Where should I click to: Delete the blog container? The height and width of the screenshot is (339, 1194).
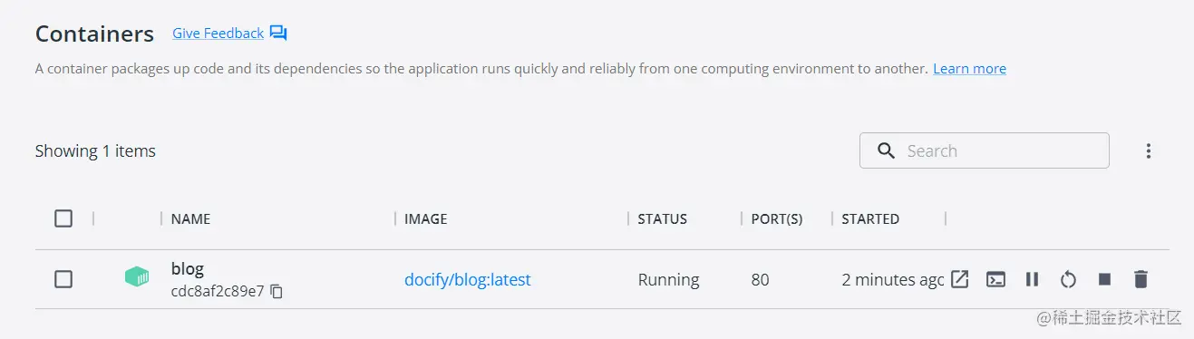click(1141, 279)
